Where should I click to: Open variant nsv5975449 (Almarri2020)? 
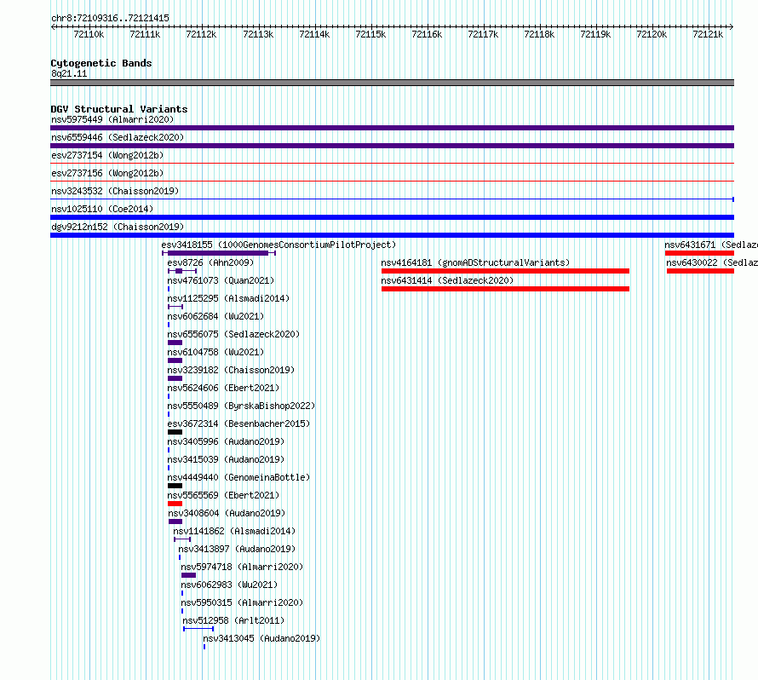[112, 119]
